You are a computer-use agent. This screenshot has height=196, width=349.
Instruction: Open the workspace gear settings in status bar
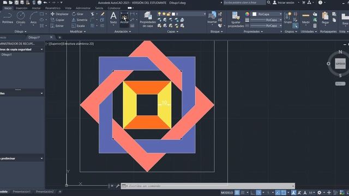click(320, 192)
